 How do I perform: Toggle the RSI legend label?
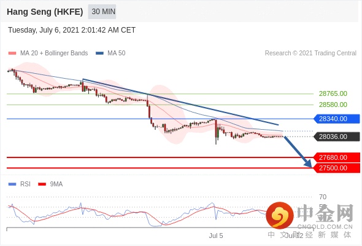[x=25, y=184]
